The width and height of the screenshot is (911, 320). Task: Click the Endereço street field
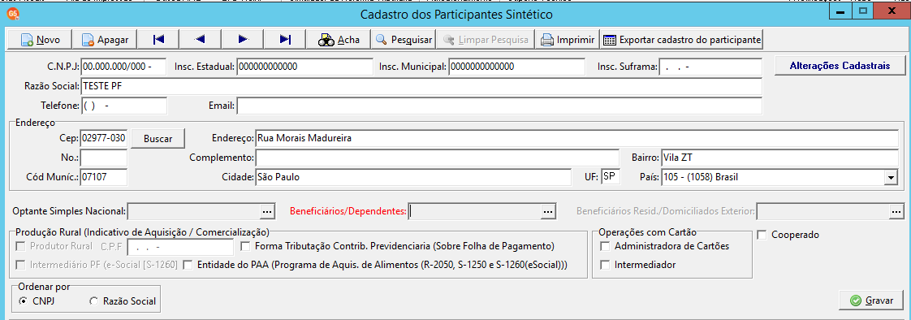pos(577,139)
